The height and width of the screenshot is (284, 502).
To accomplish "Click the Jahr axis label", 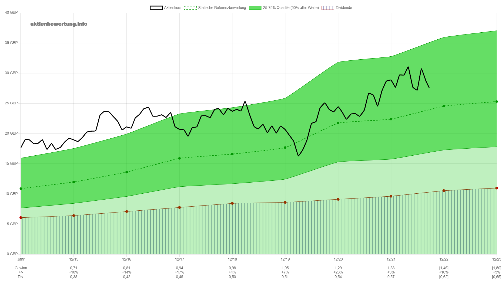I will (x=21, y=259).
